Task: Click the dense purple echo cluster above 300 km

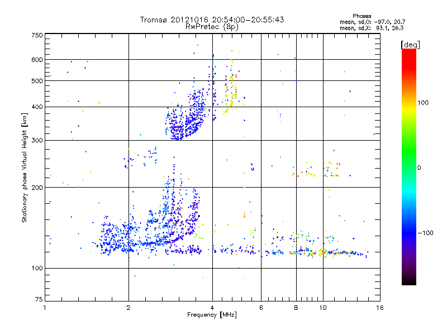Action: 186,119
